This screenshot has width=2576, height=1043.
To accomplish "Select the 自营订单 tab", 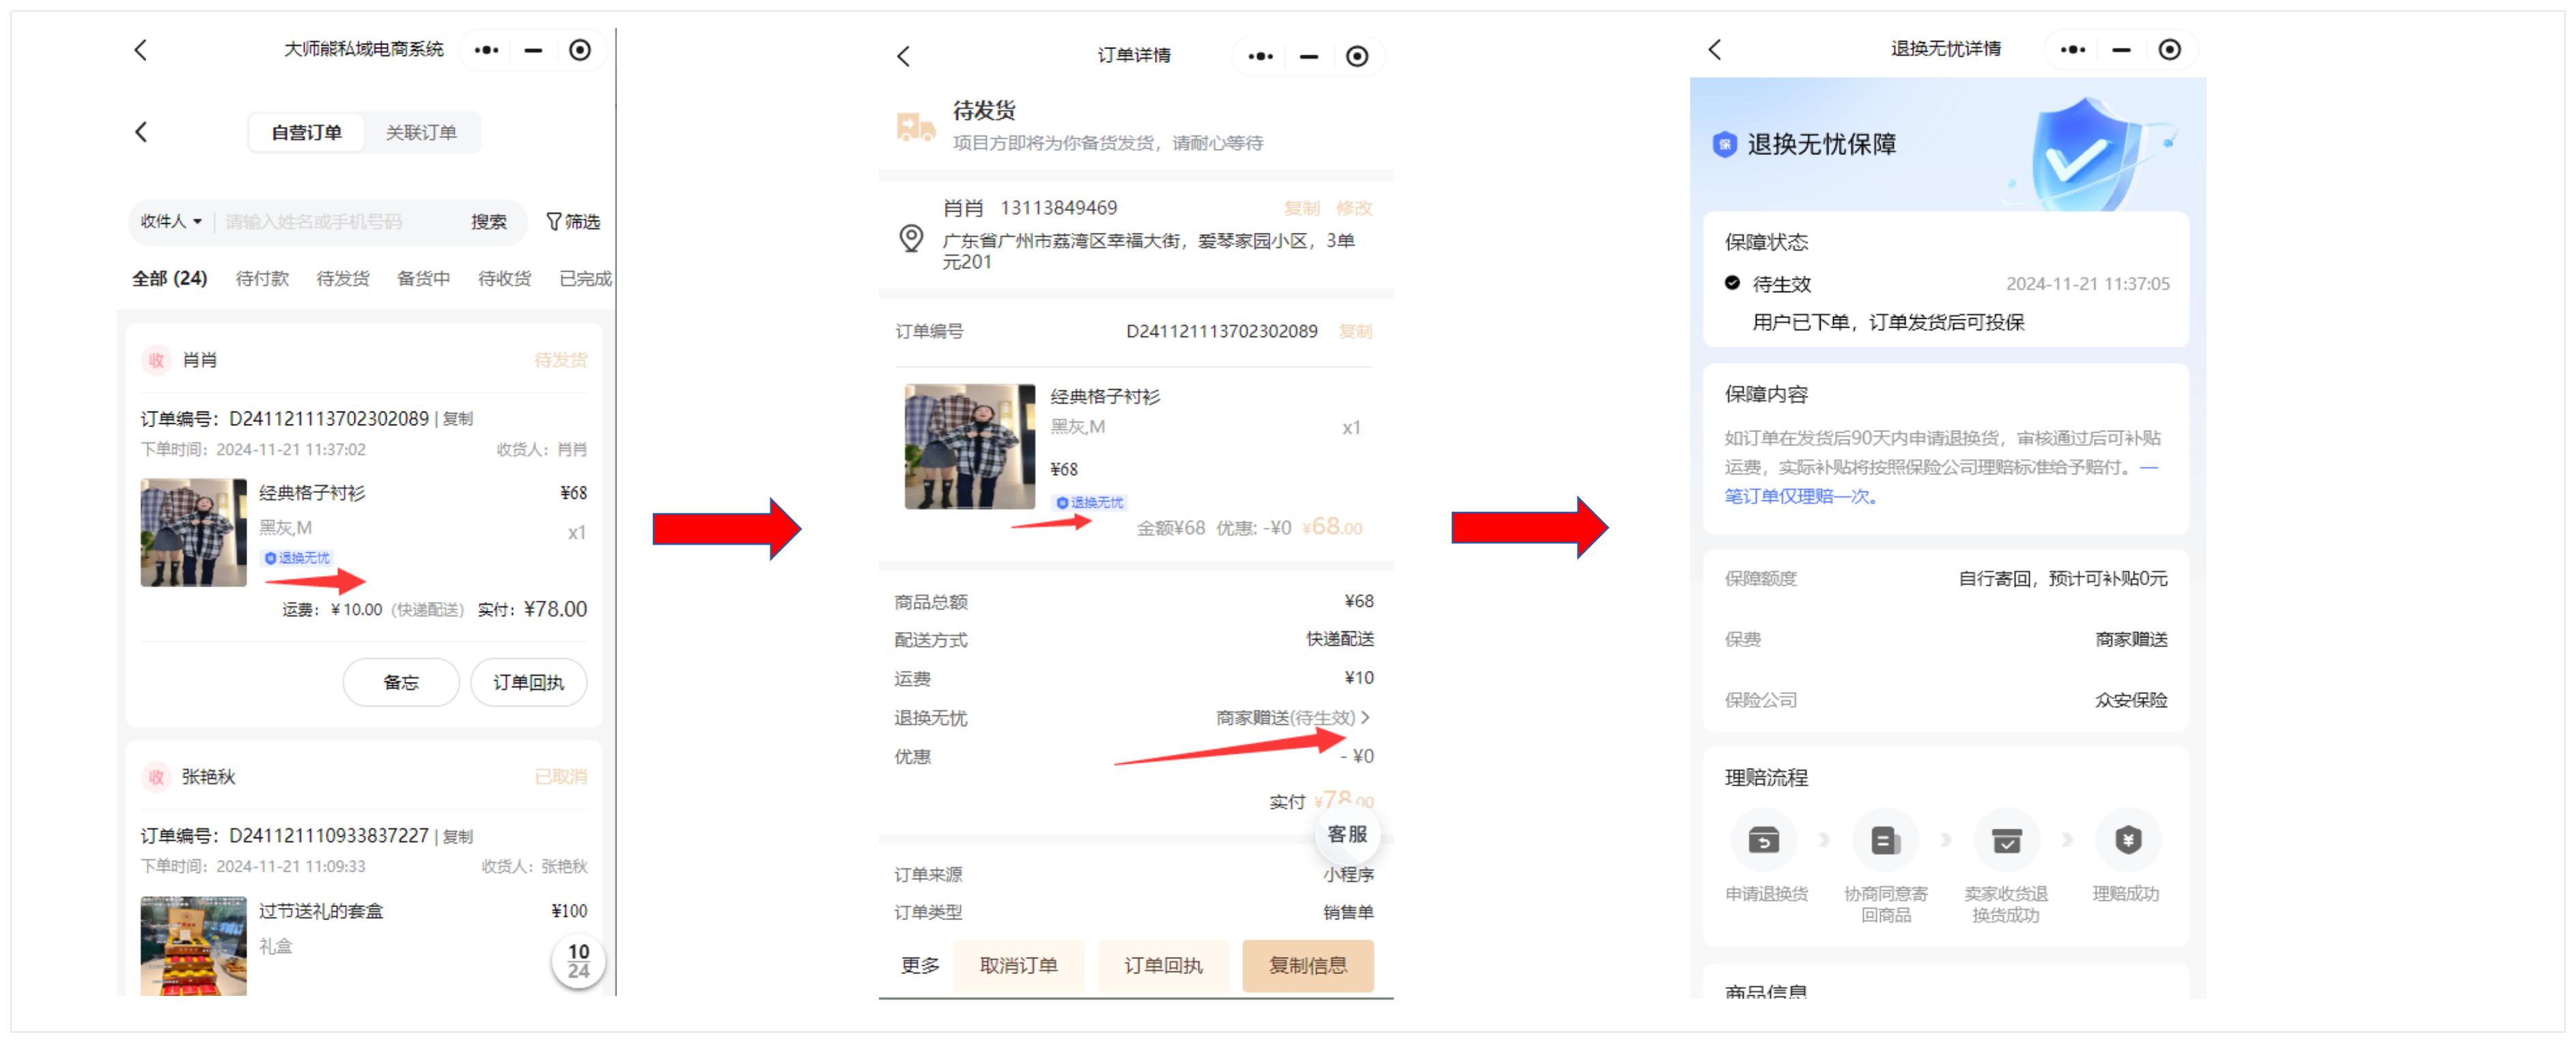I will [306, 132].
